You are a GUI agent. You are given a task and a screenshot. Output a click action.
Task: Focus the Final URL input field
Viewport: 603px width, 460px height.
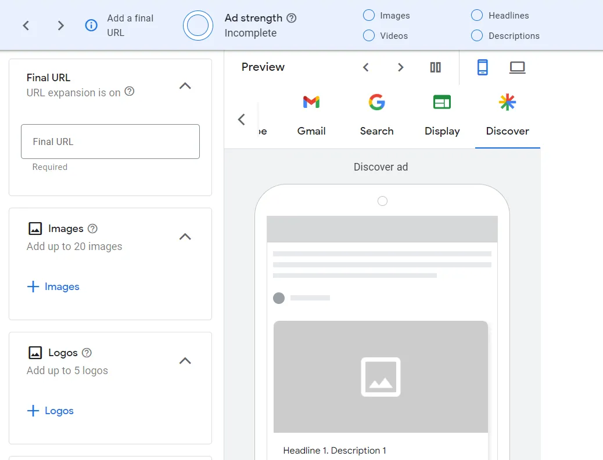110,142
